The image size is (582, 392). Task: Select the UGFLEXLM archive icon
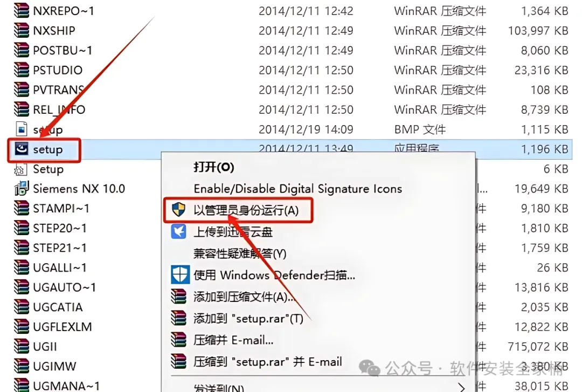[x=22, y=326]
